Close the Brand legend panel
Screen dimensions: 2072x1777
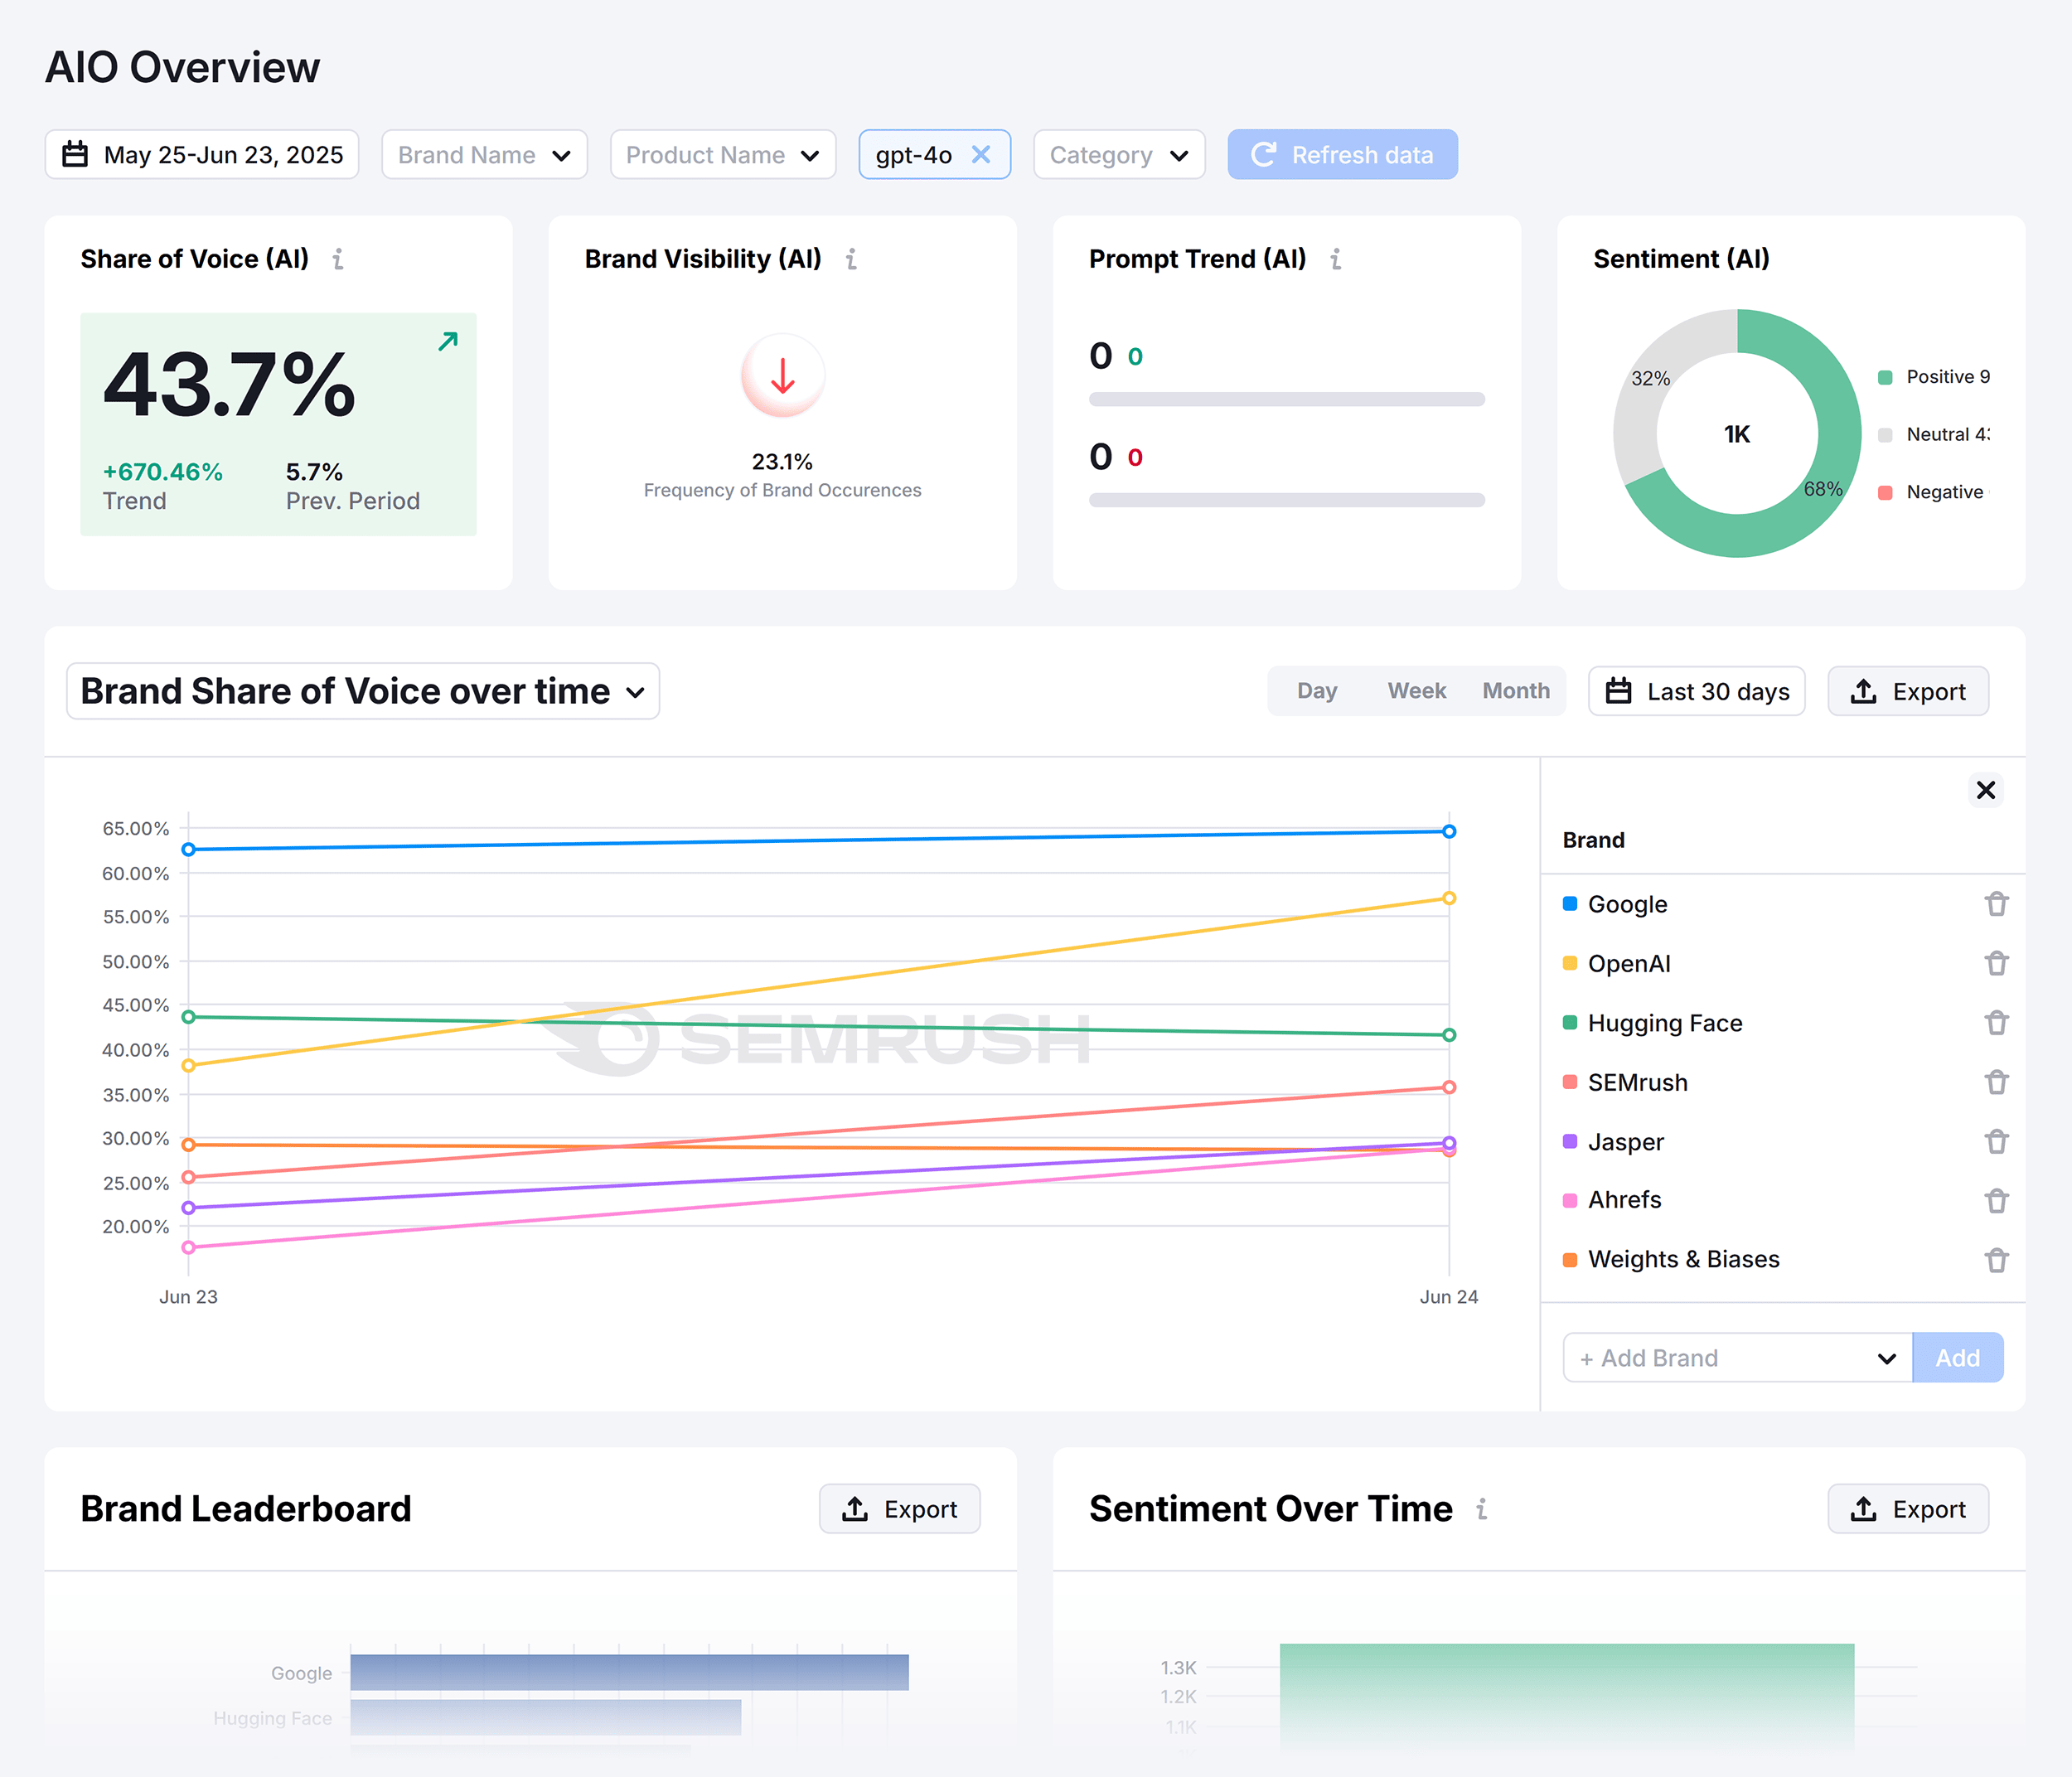pyautogui.click(x=1986, y=790)
